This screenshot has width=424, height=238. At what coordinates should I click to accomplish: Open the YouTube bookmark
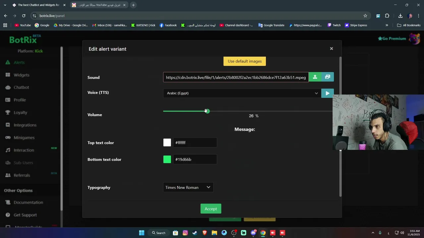(x=23, y=25)
